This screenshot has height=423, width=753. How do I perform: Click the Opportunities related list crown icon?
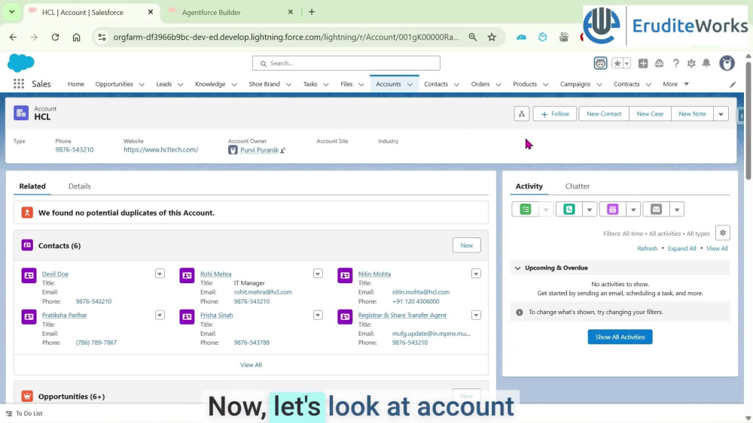click(27, 396)
